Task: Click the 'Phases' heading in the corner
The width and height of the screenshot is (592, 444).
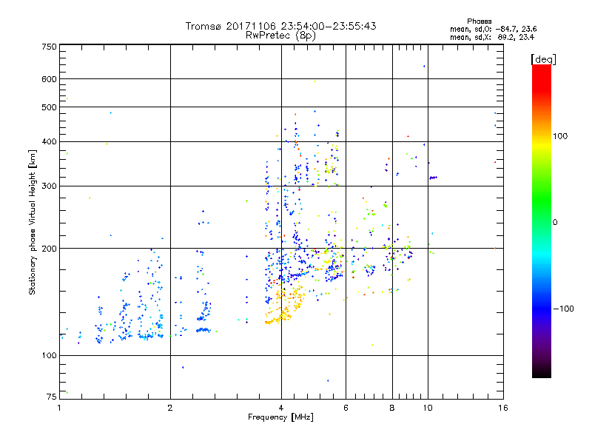Action: 479,21
